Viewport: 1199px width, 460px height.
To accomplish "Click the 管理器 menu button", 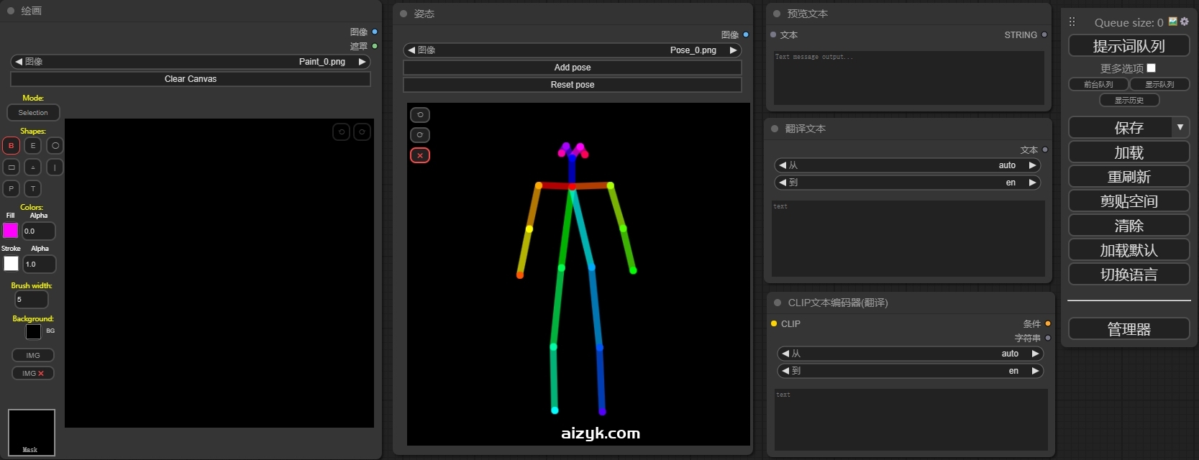I will coord(1129,329).
